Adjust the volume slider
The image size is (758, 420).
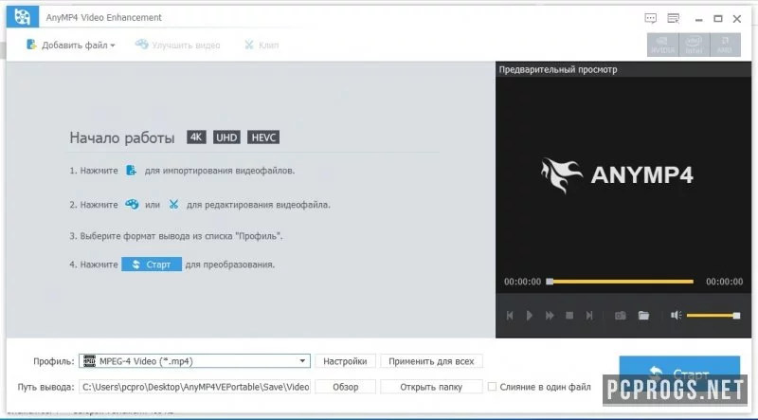click(713, 316)
